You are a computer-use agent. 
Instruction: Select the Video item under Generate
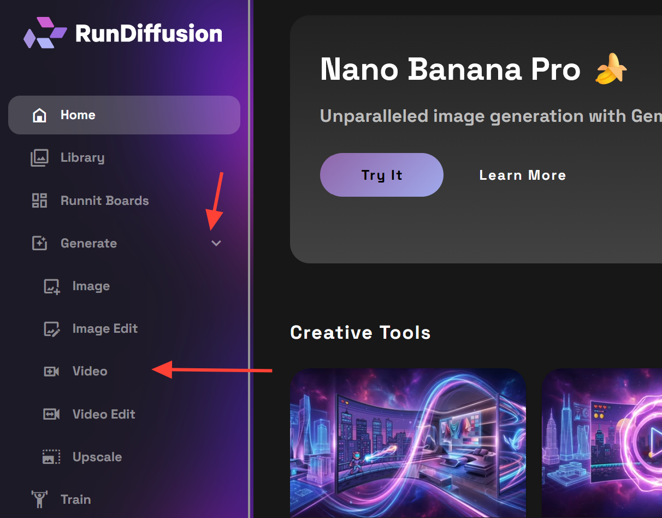[89, 371]
